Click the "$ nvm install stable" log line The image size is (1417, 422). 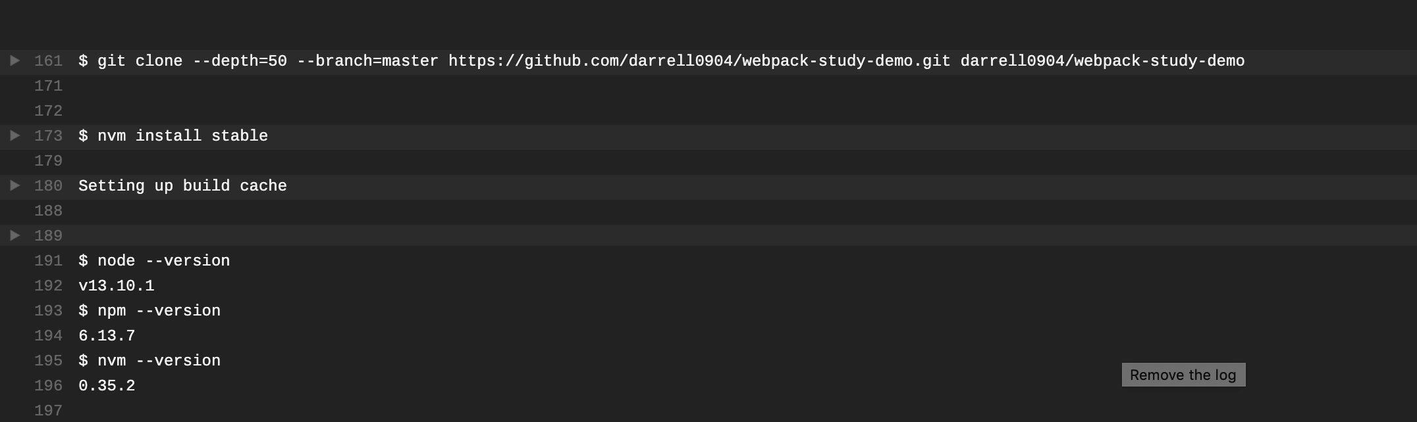point(173,136)
